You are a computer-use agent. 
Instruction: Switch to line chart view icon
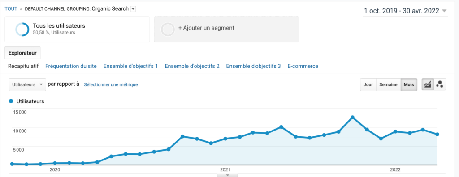pos(427,85)
